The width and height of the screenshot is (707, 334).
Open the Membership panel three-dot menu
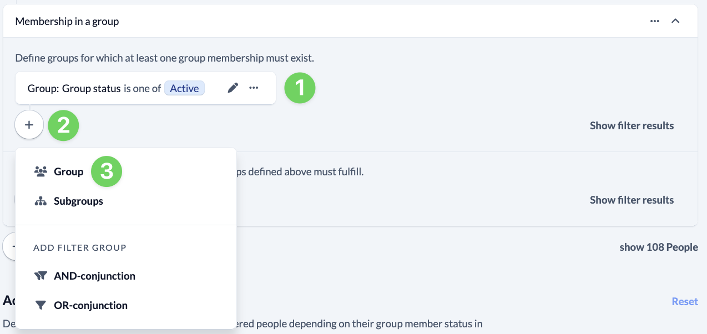pyautogui.click(x=655, y=21)
